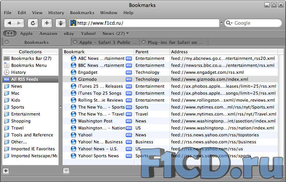Viewport: 286px width, 182px height.
Task: Click the RSS badge on Washington Post row
Action: (x=129, y=121)
